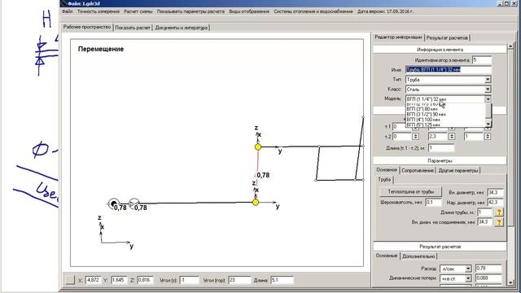521x293 pixels.
Task: Click Динамические потери value 0,068
Action: pos(488,278)
